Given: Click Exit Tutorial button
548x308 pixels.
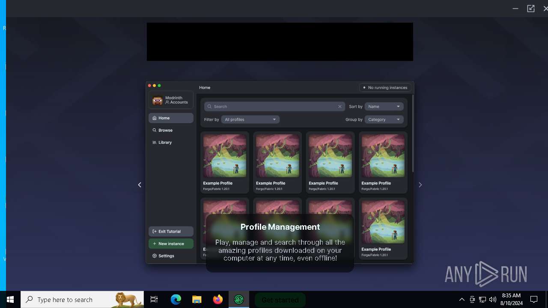Looking at the screenshot, I should tap(171, 231).
